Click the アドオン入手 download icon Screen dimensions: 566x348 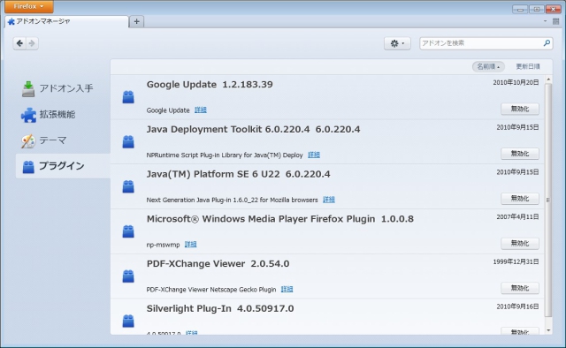click(28, 89)
